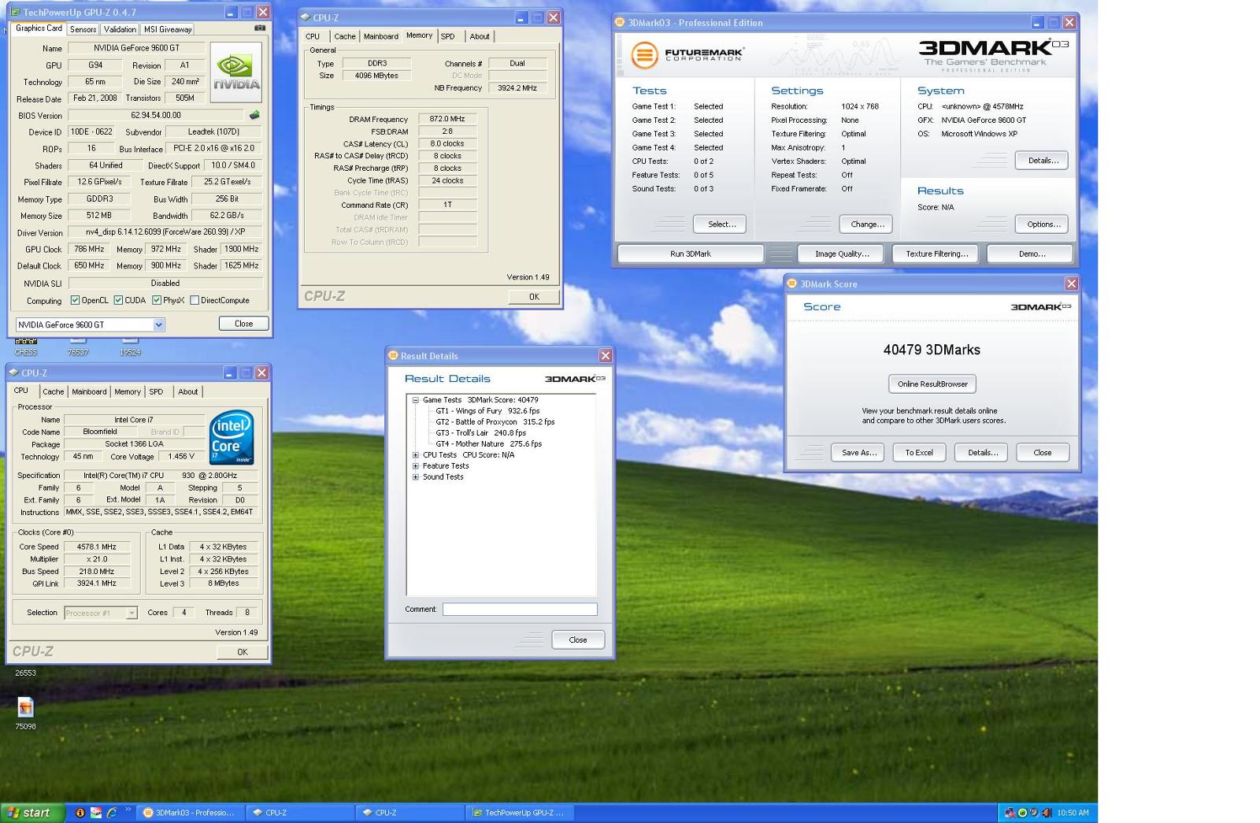
Task: Toggle the PhysX checkbox
Action: pos(157,300)
